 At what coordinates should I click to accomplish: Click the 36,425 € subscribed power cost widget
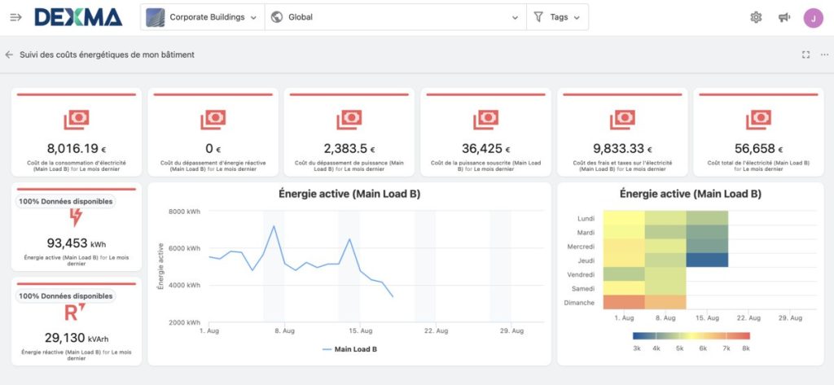pyautogui.click(x=485, y=133)
